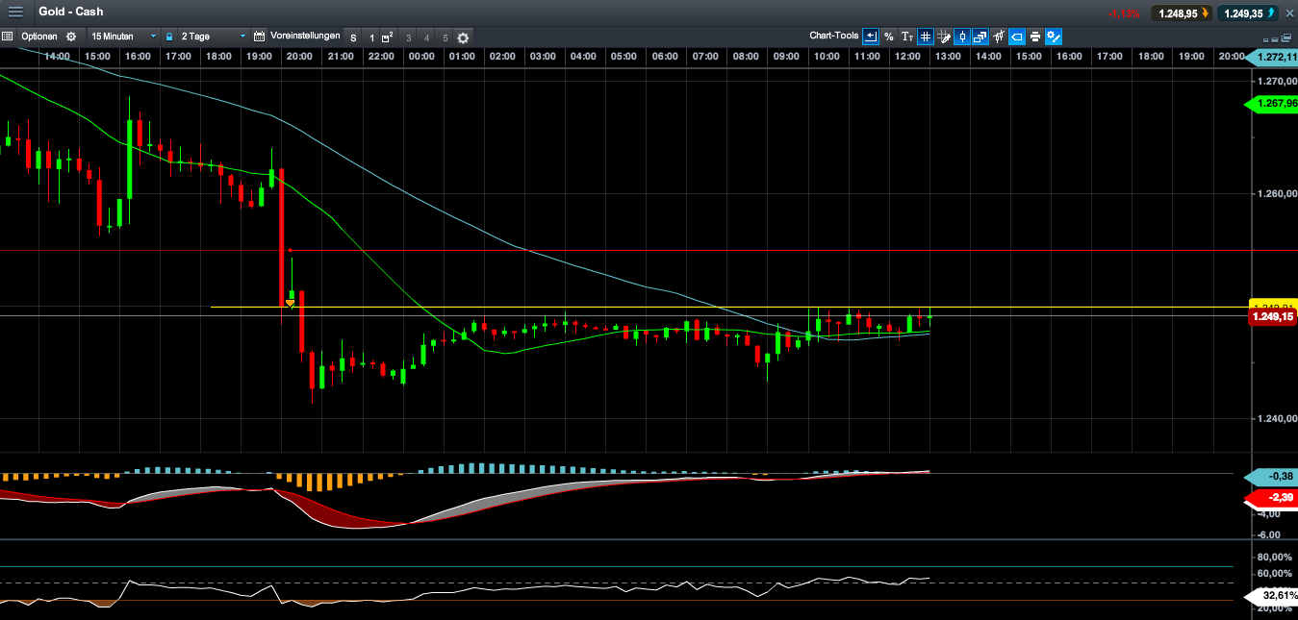Viewport: 1298px width, 620px height.
Task: Toggle the overlapping charts icon
Action: point(980,37)
